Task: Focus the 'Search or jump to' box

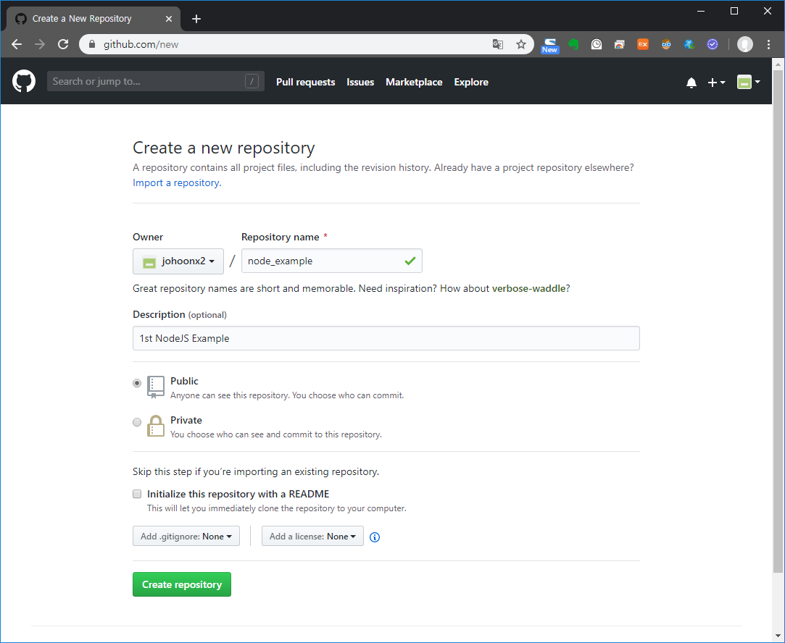Action: point(155,82)
